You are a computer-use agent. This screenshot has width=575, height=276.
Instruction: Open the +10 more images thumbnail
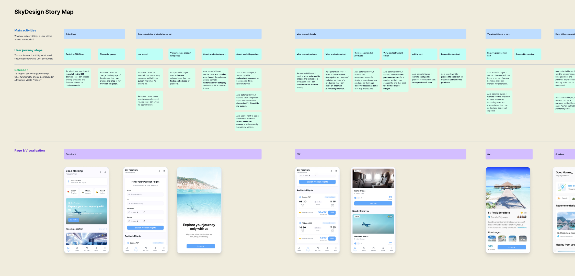click(523, 239)
